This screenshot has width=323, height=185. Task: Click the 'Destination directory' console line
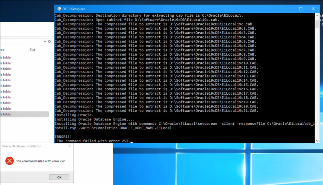[x=149, y=15]
